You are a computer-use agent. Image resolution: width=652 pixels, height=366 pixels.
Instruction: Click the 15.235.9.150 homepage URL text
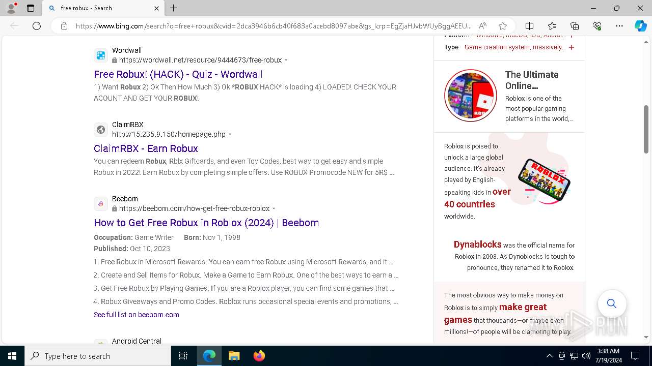pos(169,134)
